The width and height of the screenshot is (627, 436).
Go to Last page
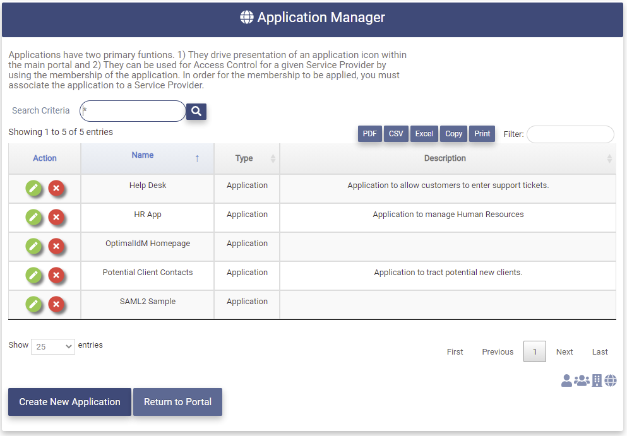[600, 351]
